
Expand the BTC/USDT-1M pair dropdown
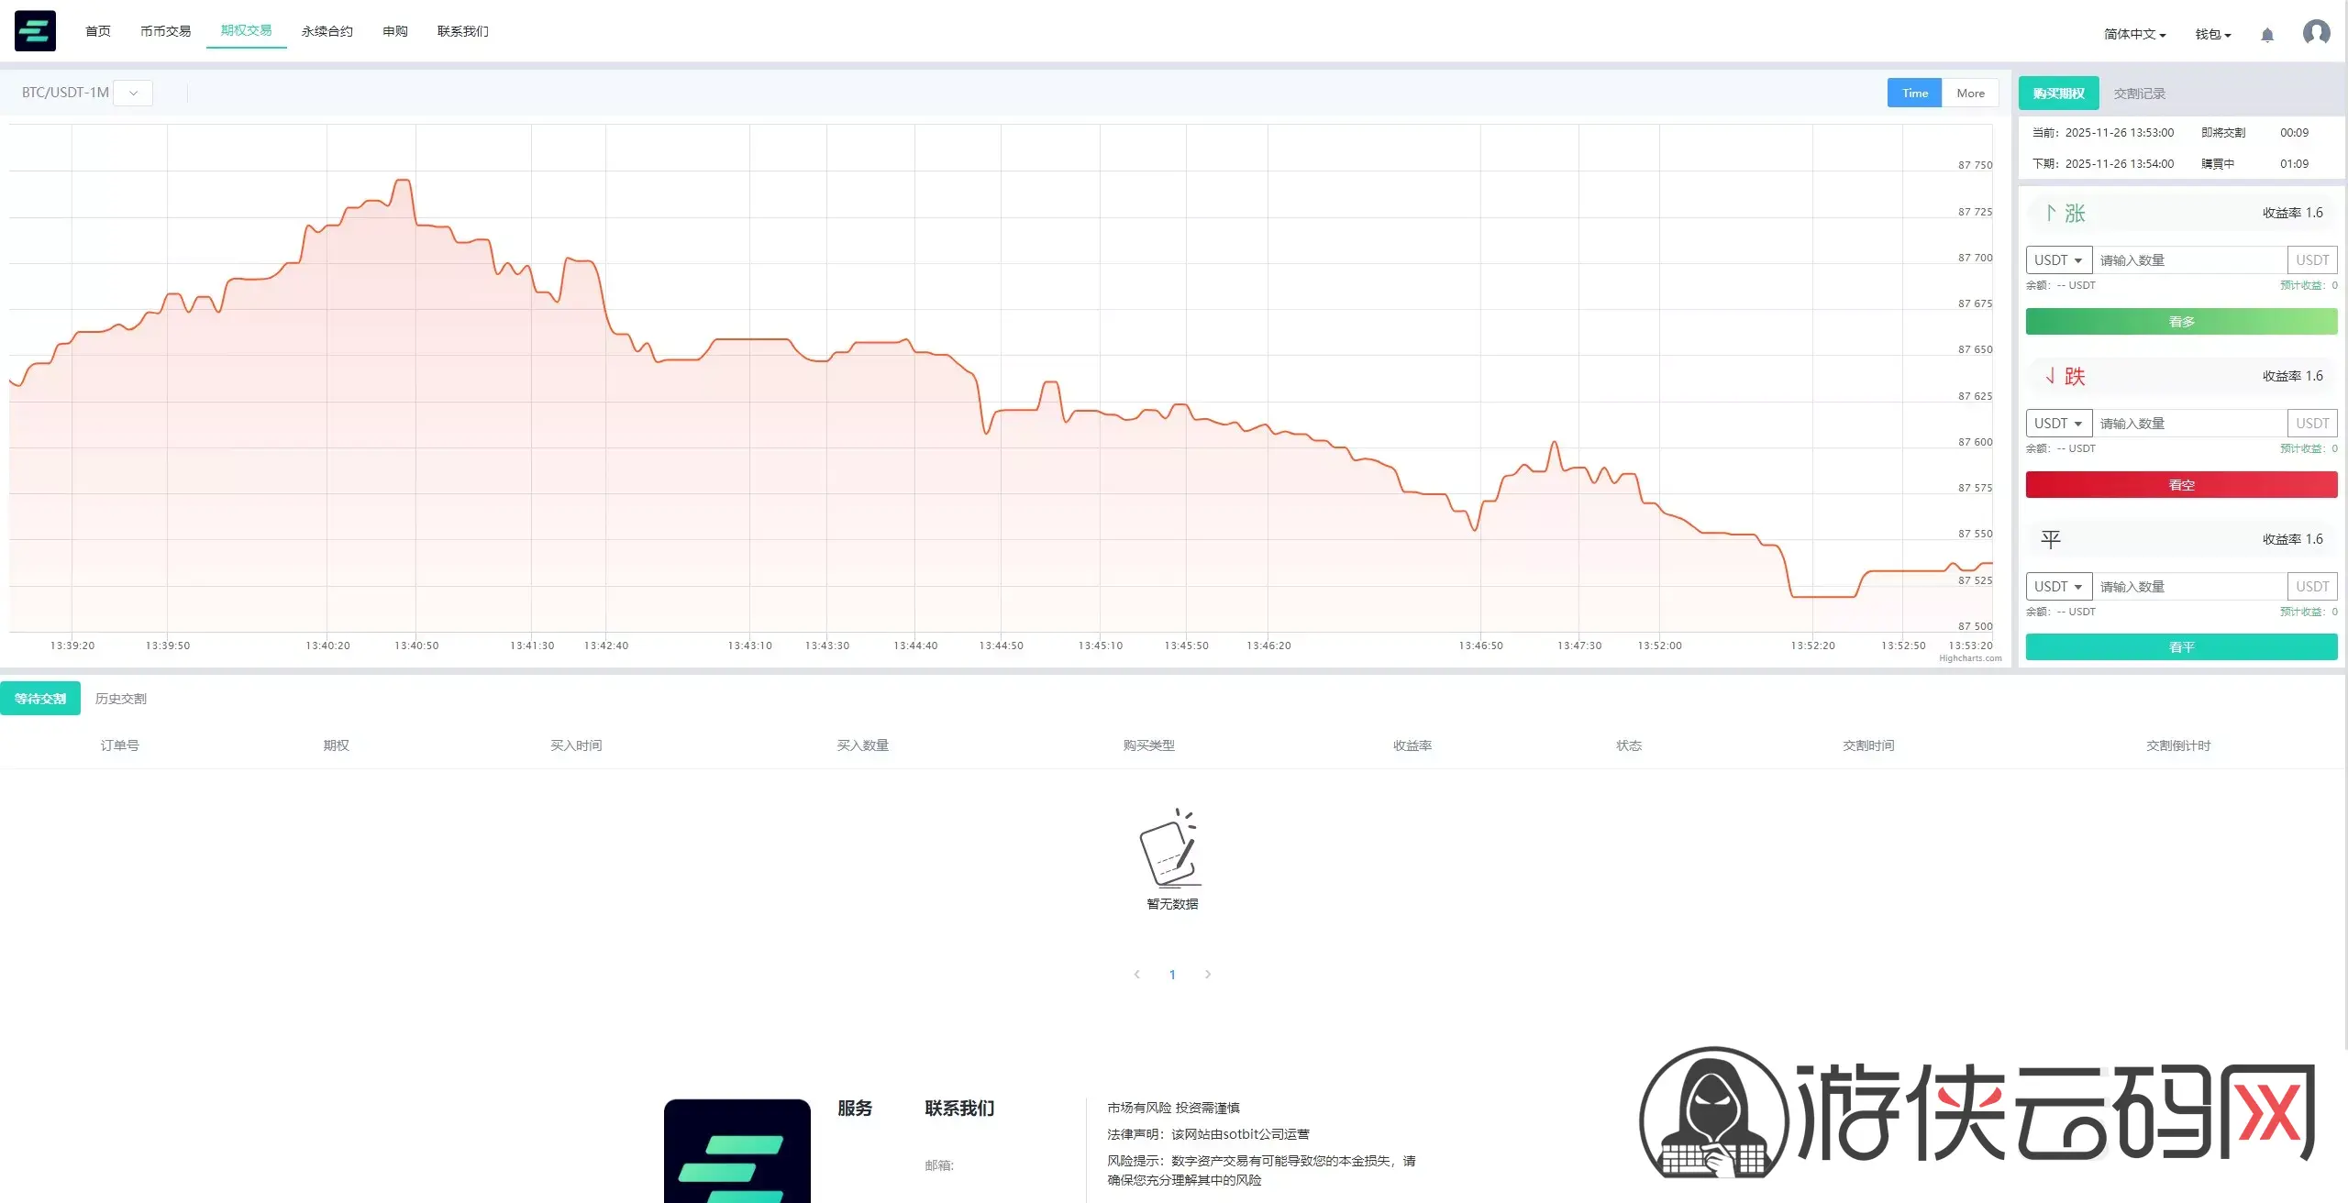click(133, 93)
